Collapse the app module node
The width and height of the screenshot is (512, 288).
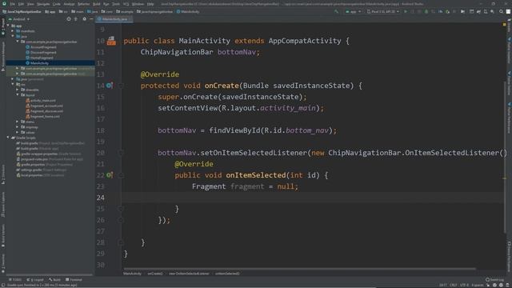coord(8,26)
